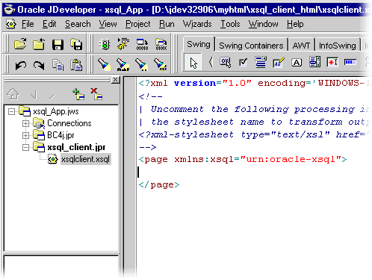Select the pointer arrow palette tool
Viewport: 372px width, 280px height.
(193, 62)
